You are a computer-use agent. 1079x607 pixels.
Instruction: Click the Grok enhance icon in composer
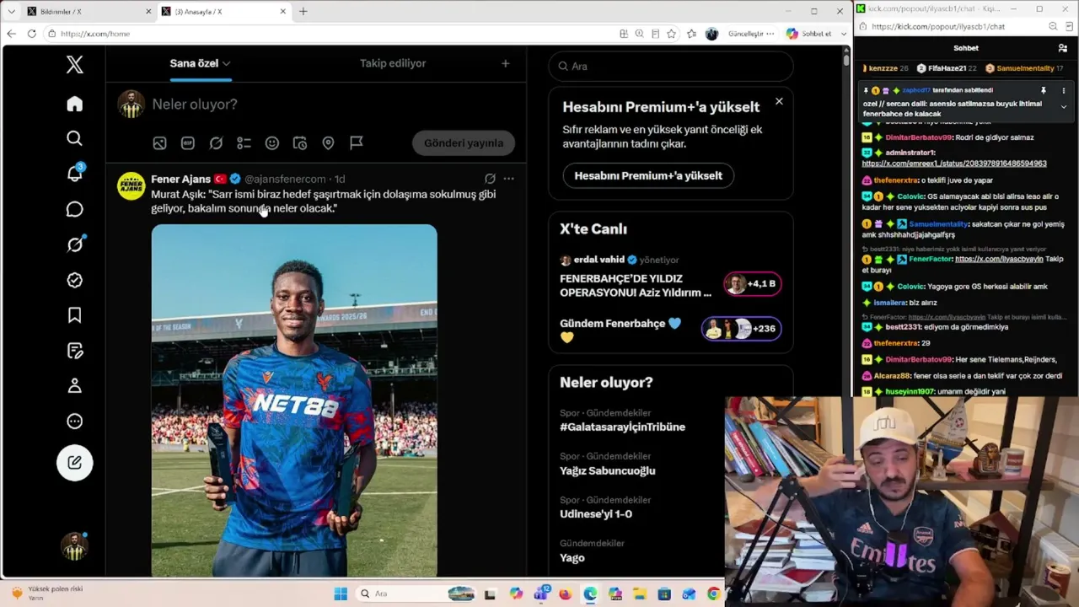point(216,143)
